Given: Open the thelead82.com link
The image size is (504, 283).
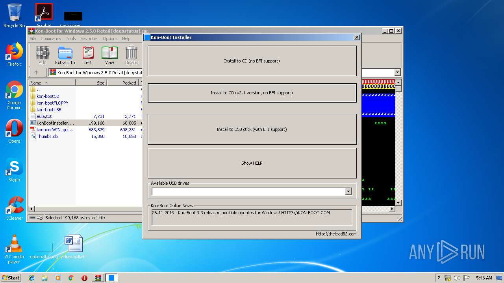Looking at the screenshot, I should [336, 234].
